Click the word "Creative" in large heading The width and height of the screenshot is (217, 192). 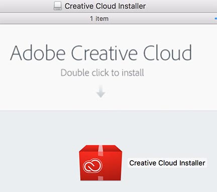pyautogui.click(x=104, y=53)
